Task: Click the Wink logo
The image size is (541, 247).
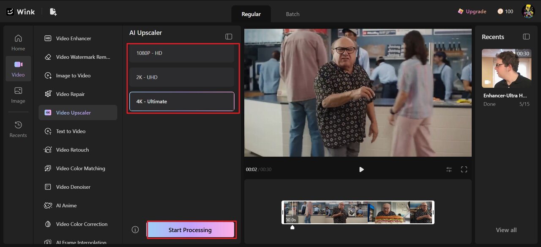Action: click(x=20, y=11)
